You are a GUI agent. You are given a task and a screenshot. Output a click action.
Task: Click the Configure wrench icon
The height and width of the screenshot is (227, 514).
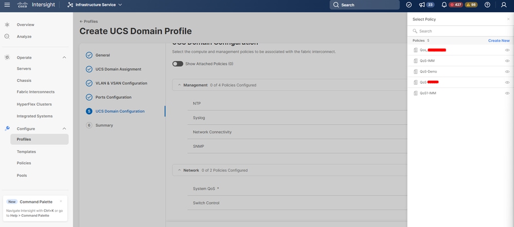click(7, 129)
